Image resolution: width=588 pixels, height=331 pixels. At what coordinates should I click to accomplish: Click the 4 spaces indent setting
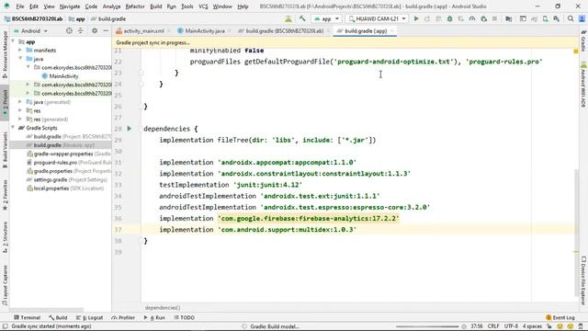pyautogui.click(x=532, y=326)
